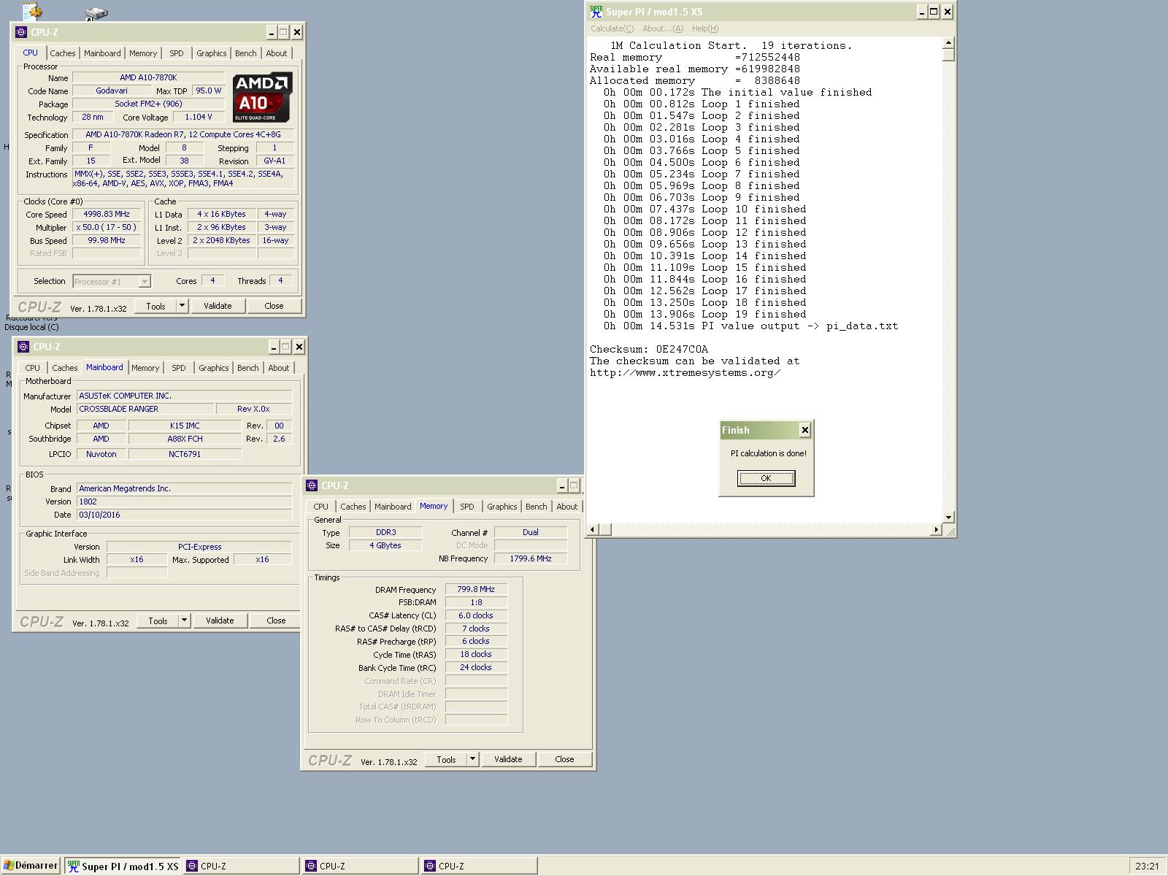Click the desktop document icon at top left
The width and height of the screenshot is (1168, 876).
pyautogui.click(x=32, y=10)
